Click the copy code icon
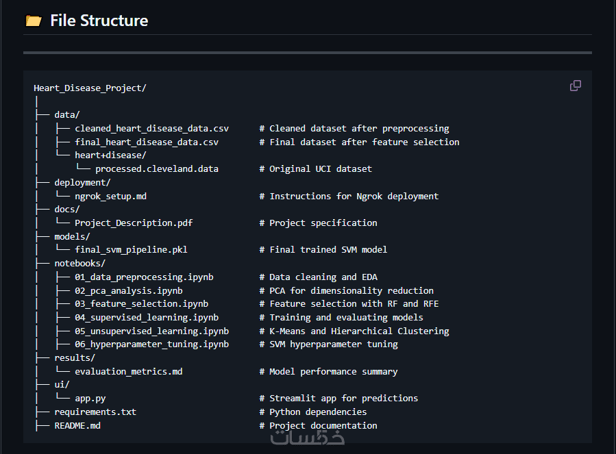This screenshot has width=616, height=454. coord(576,86)
